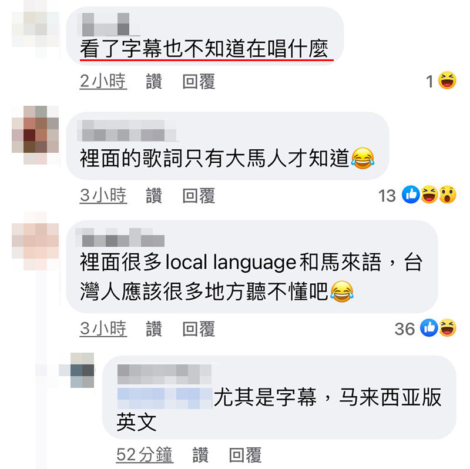470x469 pixels.
Task: Like the 尤其是字幕 reply via 讚
Action: (x=200, y=455)
